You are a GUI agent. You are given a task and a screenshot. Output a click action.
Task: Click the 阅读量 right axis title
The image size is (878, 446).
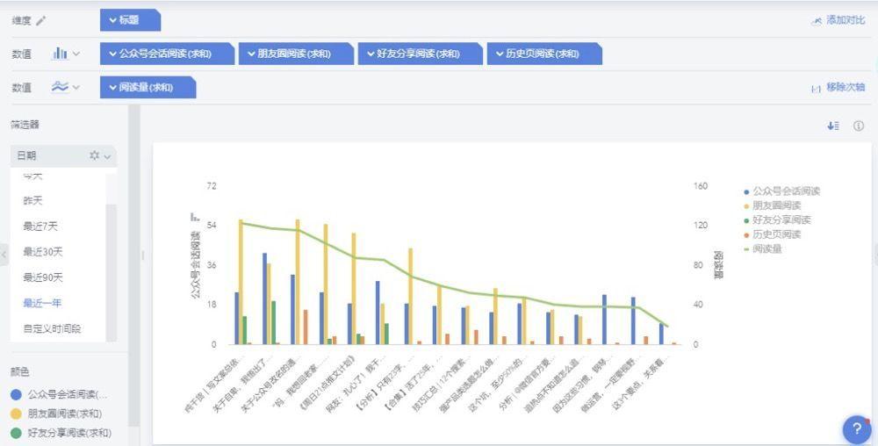point(718,264)
